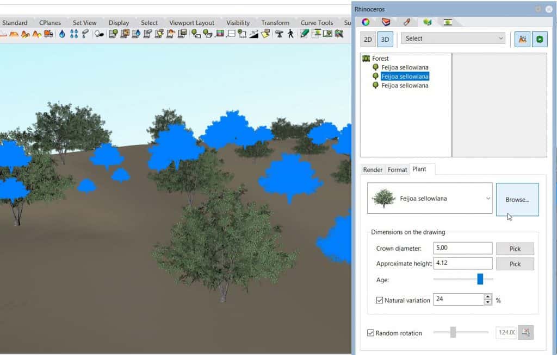Screen dimensions: 557x355
Task: Increase natural variation with up arrow
Action: point(488,296)
